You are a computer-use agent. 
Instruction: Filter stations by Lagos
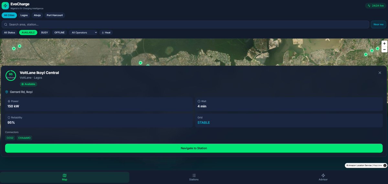[24, 15]
